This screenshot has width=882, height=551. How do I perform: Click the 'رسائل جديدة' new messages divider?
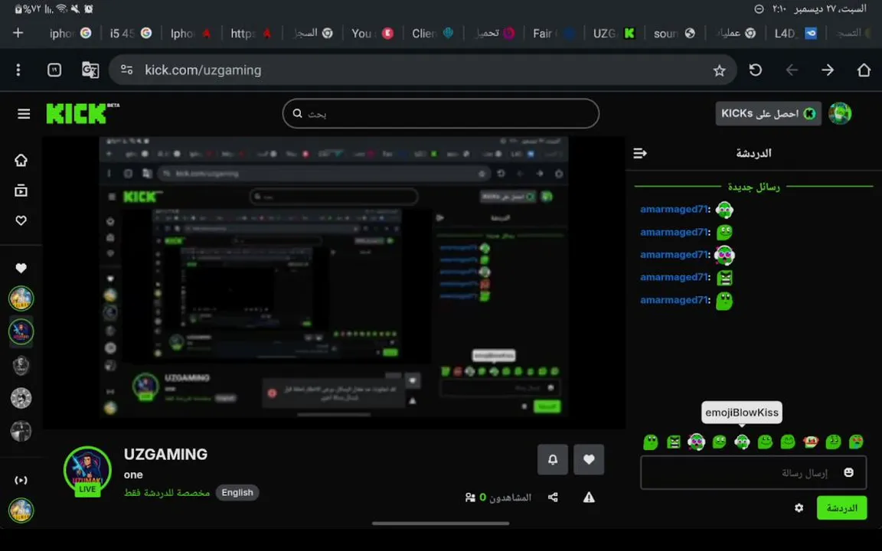[x=753, y=187]
